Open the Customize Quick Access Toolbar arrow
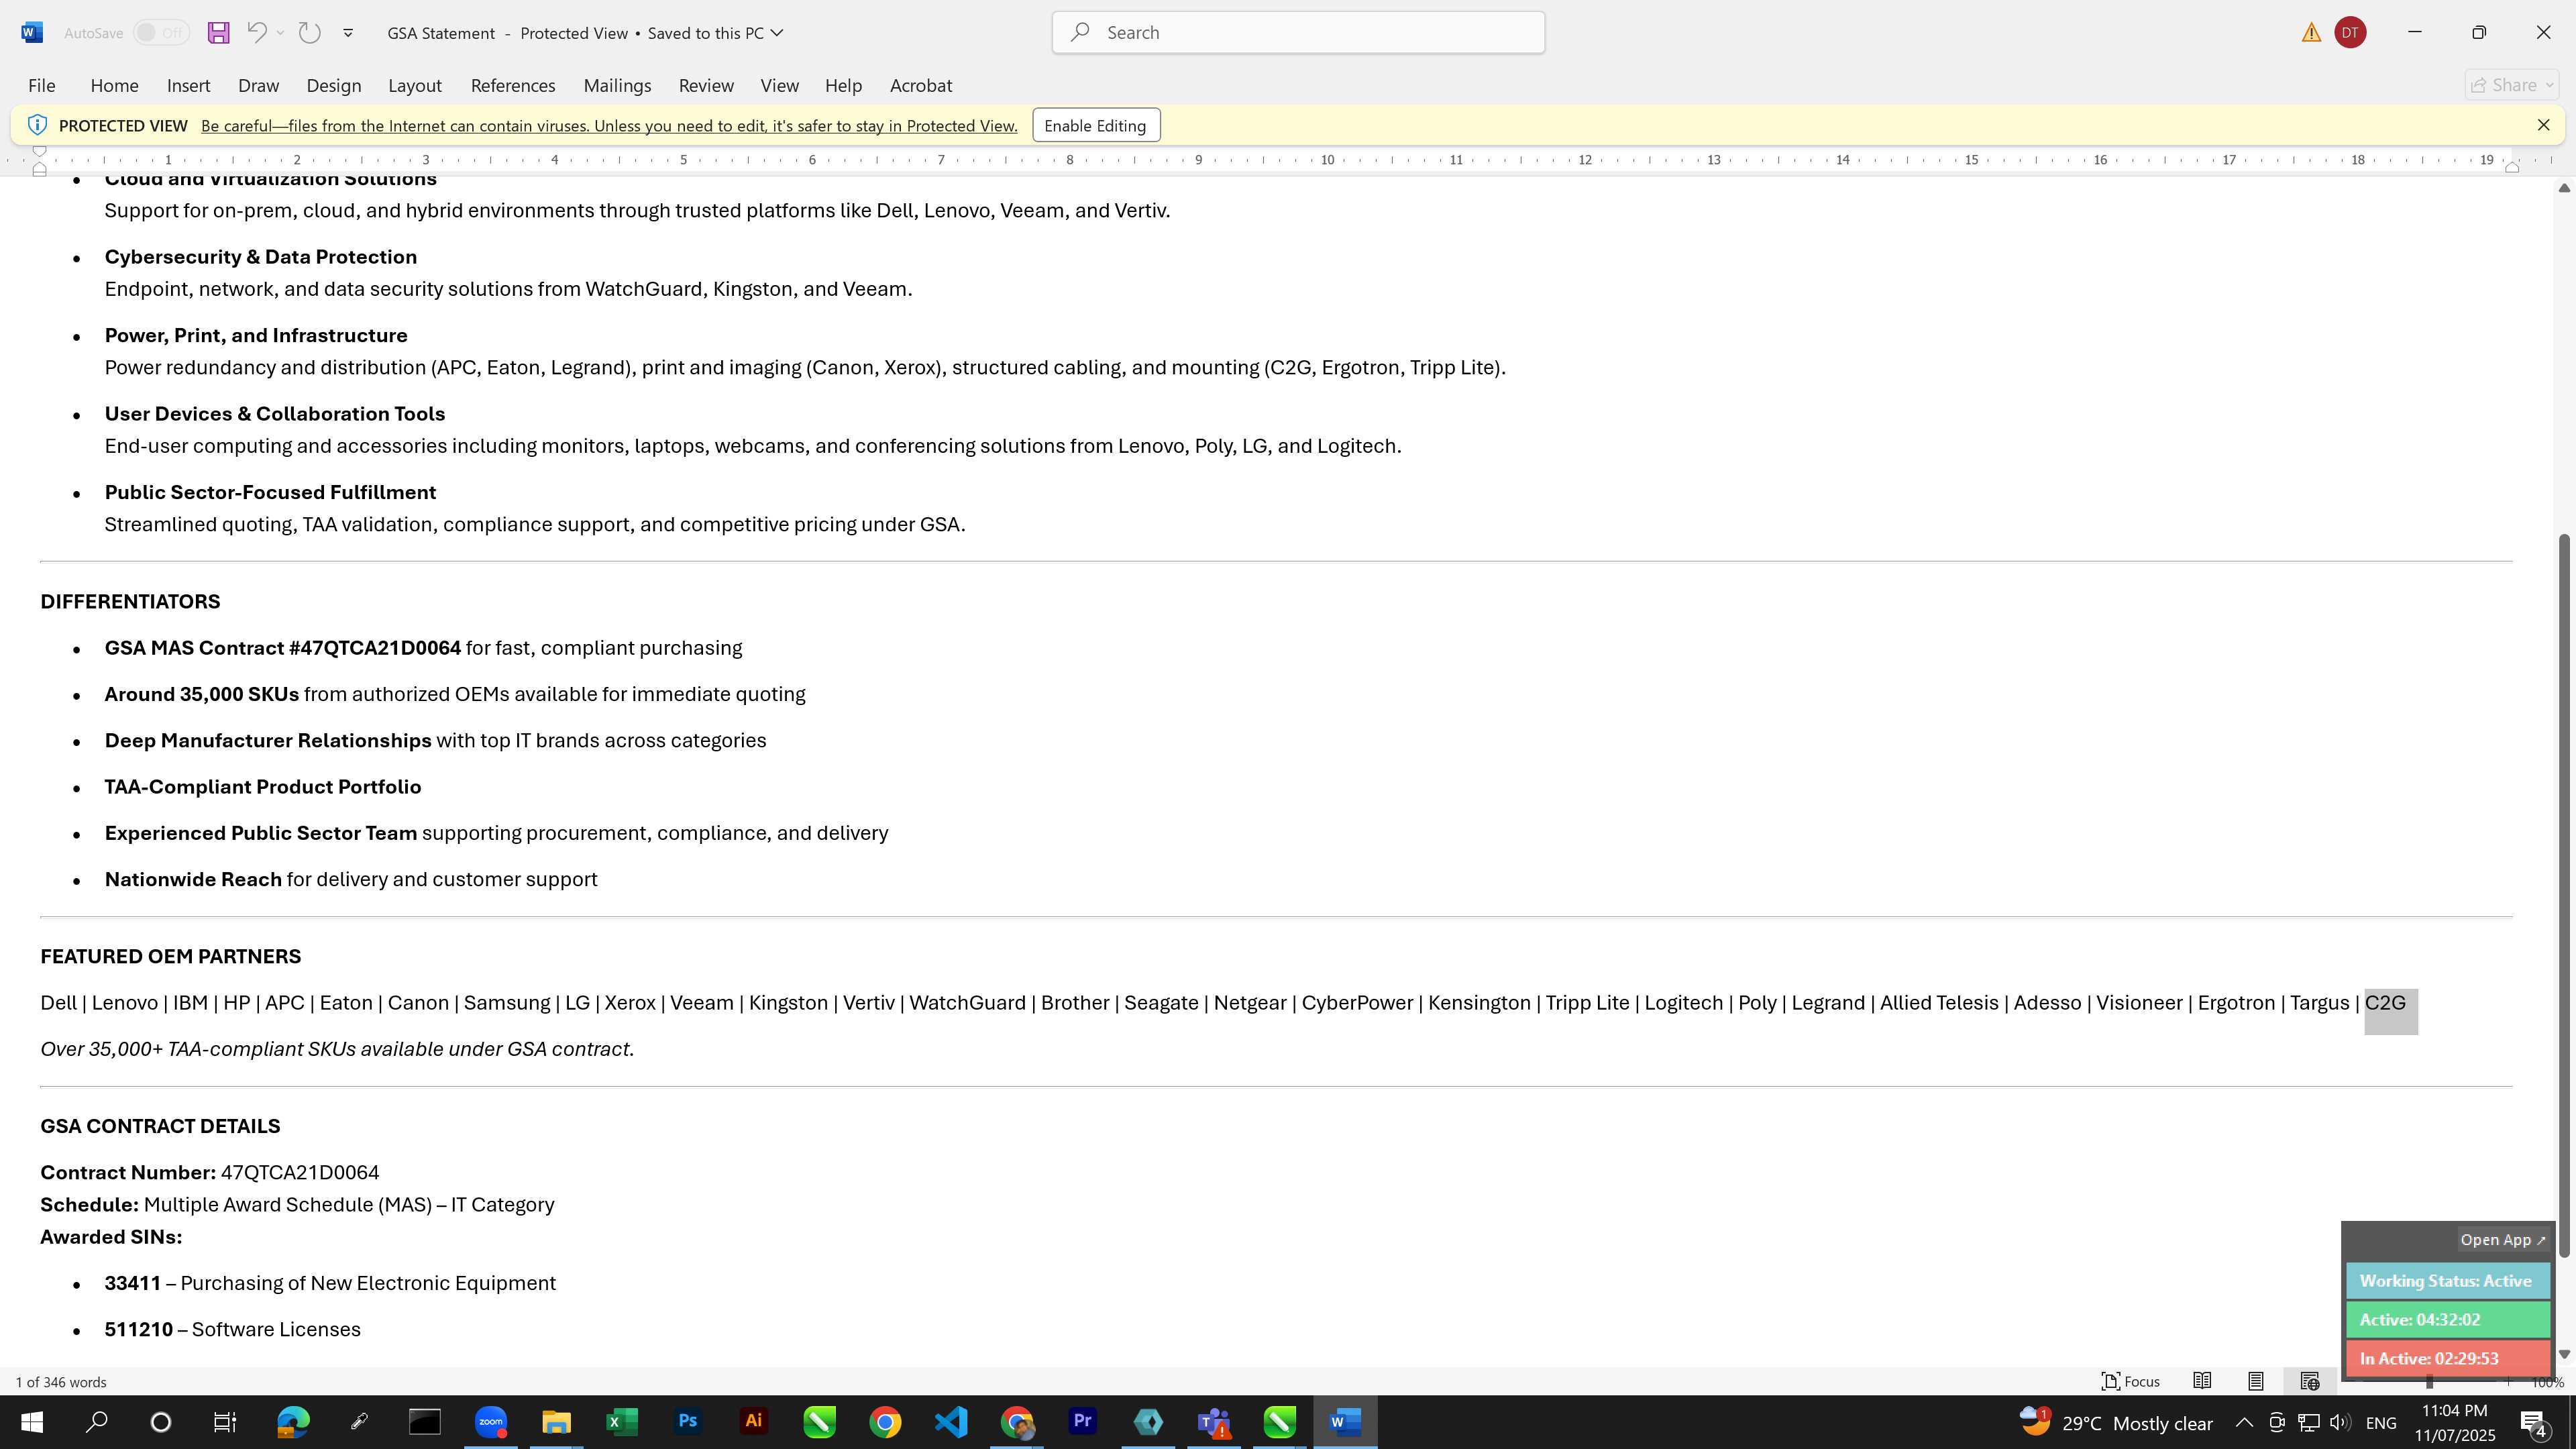The image size is (2576, 1449). (348, 33)
